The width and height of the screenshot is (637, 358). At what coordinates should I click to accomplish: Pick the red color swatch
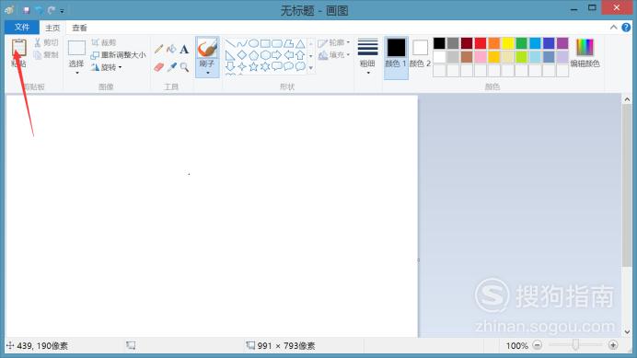[x=481, y=43]
